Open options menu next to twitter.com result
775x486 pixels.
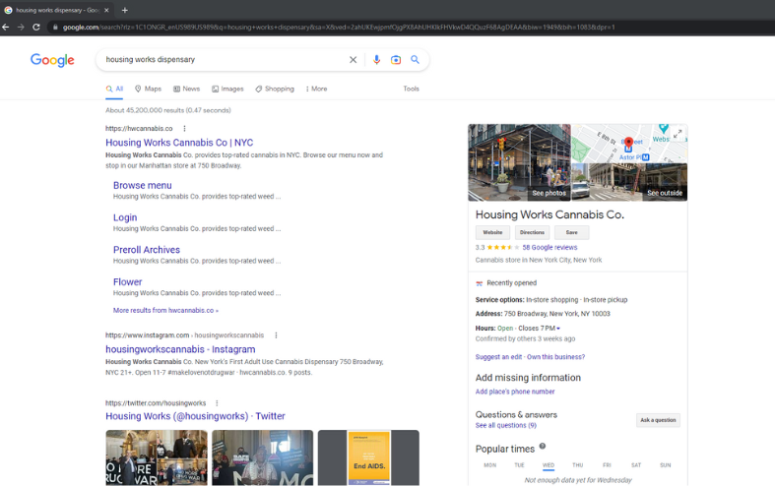click(217, 403)
